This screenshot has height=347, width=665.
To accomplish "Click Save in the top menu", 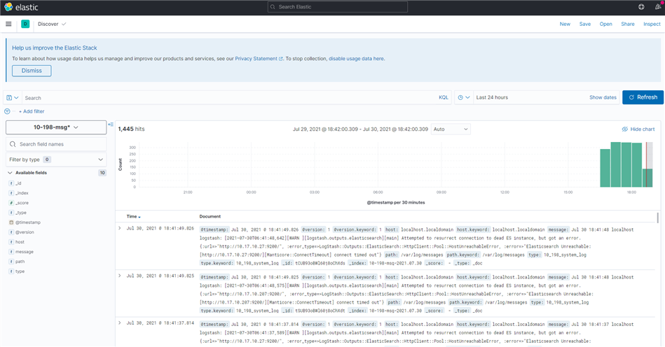I will click(585, 24).
